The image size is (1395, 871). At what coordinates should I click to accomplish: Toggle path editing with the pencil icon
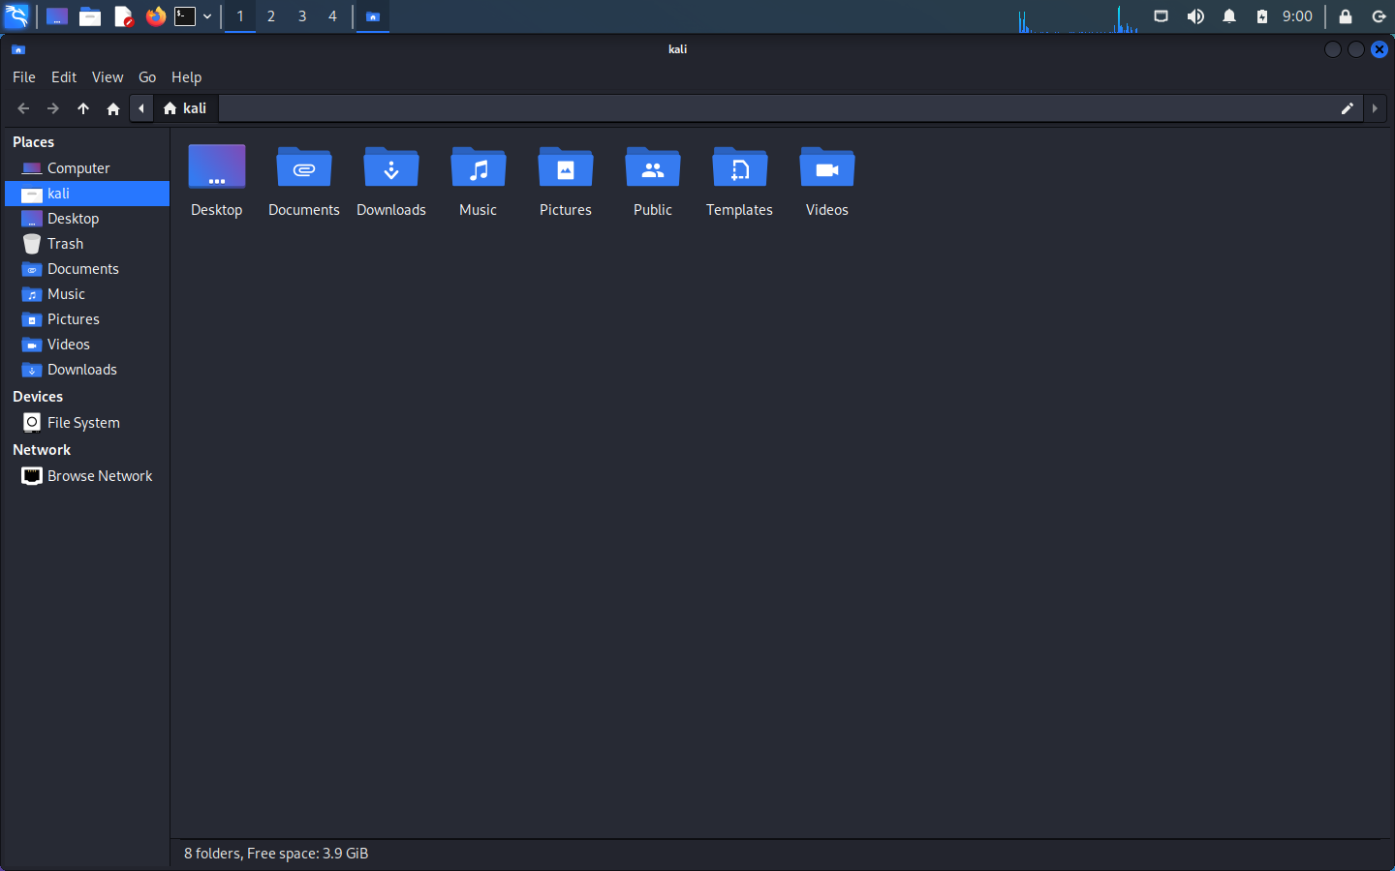1347,108
